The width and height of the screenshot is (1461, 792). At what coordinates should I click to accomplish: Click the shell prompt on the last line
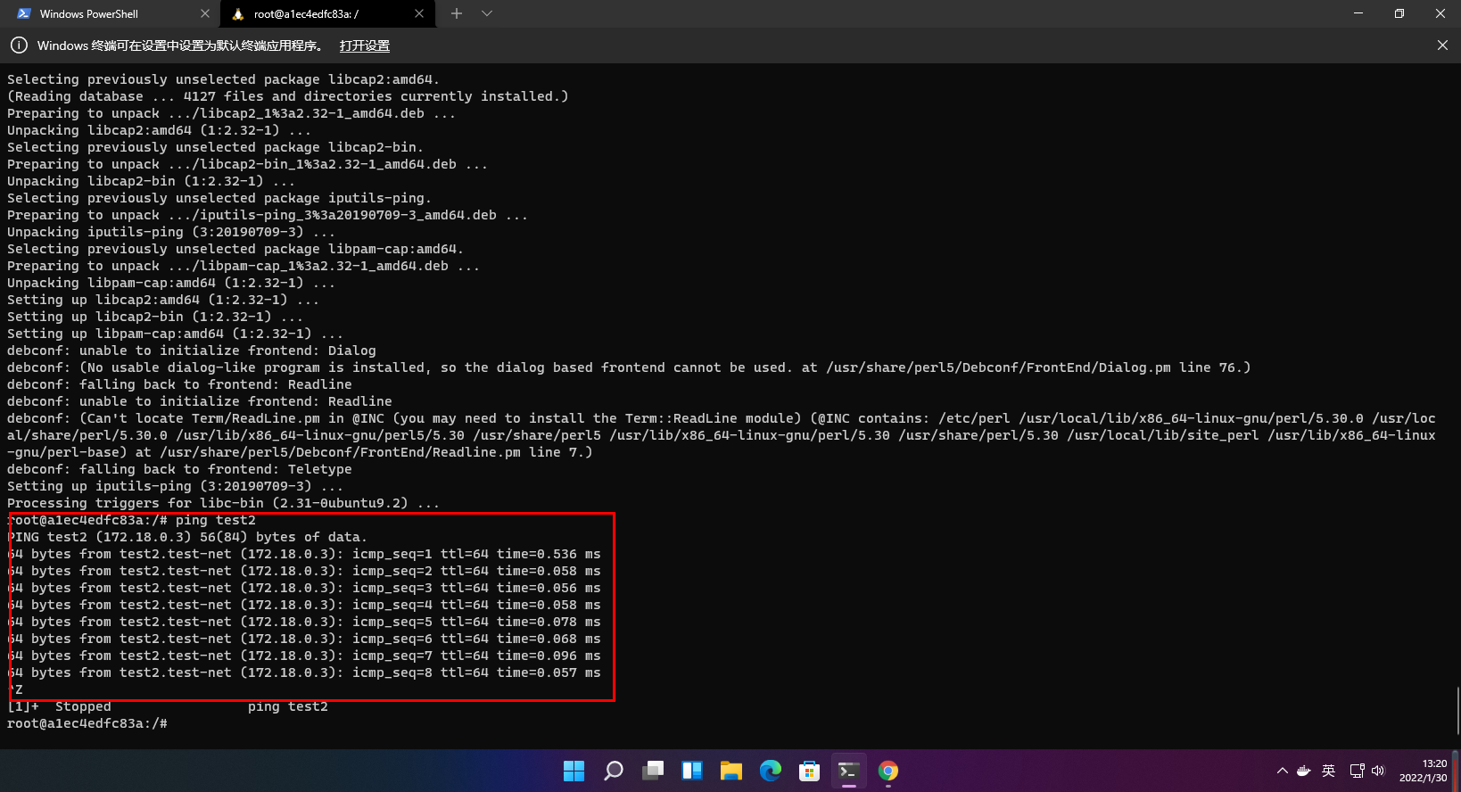[x=87, y=723]
